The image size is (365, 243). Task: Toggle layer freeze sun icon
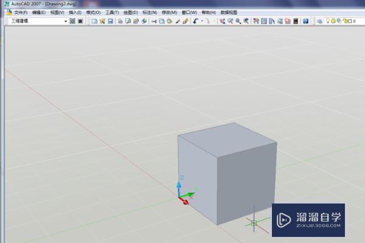(x=333, y=21)
